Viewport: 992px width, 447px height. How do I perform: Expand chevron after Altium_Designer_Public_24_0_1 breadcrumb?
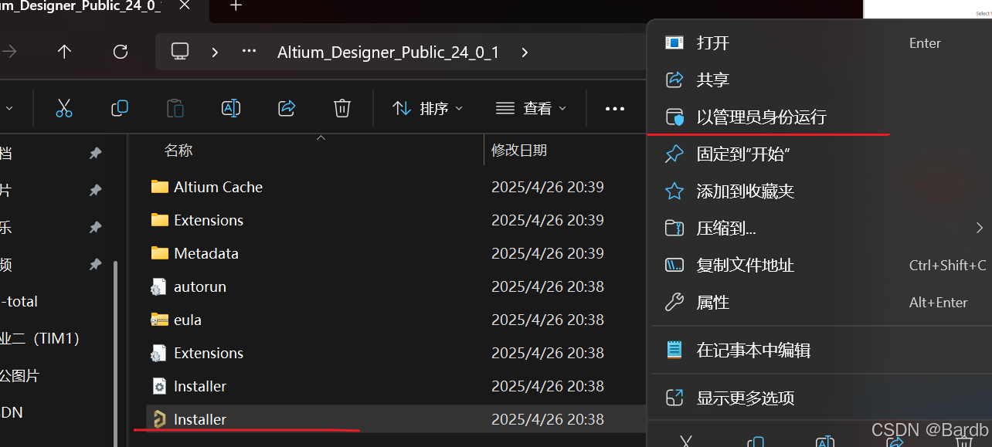[x=525, y=52]
